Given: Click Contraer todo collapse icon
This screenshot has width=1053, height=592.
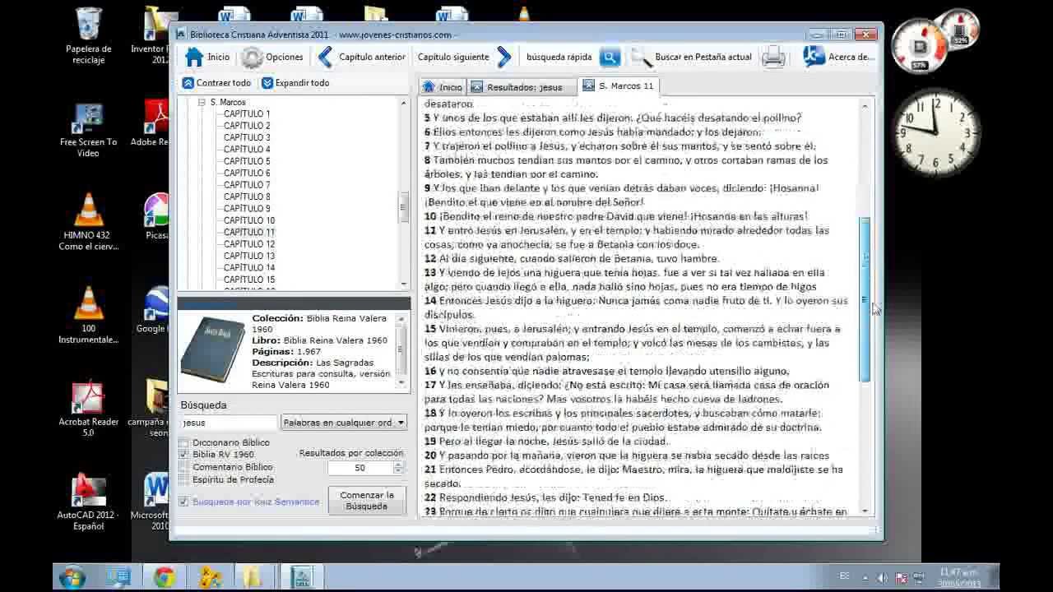Looking at the screenshot, I should click(x=188, y=83).
